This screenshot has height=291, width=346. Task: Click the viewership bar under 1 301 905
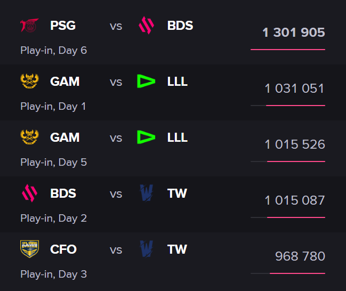tap(288, 50)
